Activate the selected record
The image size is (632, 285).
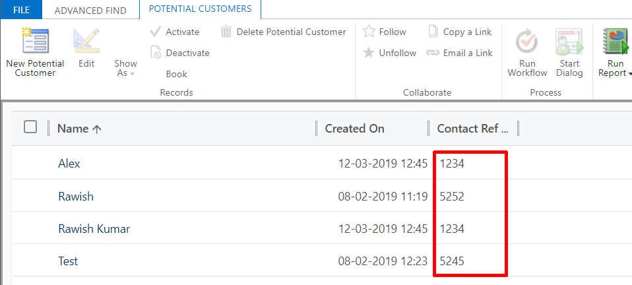[175, 32]
